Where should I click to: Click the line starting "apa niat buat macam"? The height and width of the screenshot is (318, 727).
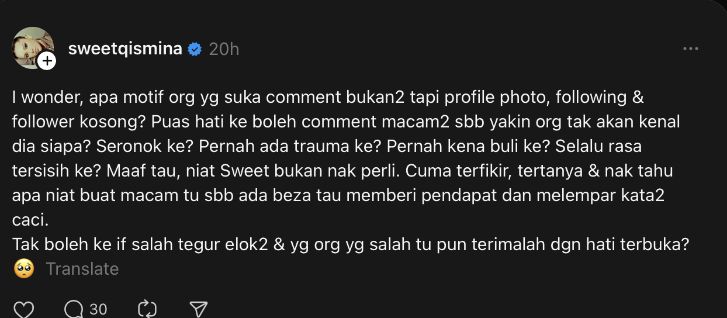[338, 196]
